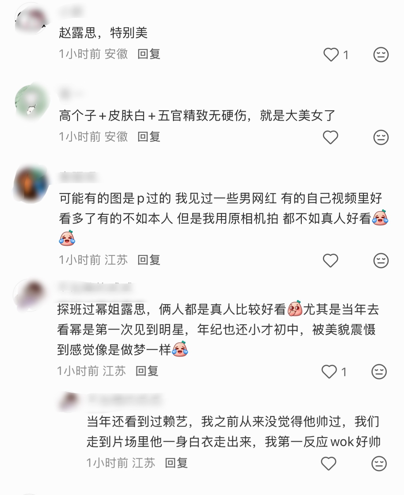Dislike the 当年还看到过赖艺 reply
The image size is (404, 495).
[x=379, y=463]
